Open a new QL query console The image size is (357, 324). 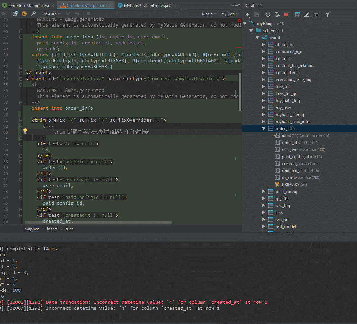(316, 15)
